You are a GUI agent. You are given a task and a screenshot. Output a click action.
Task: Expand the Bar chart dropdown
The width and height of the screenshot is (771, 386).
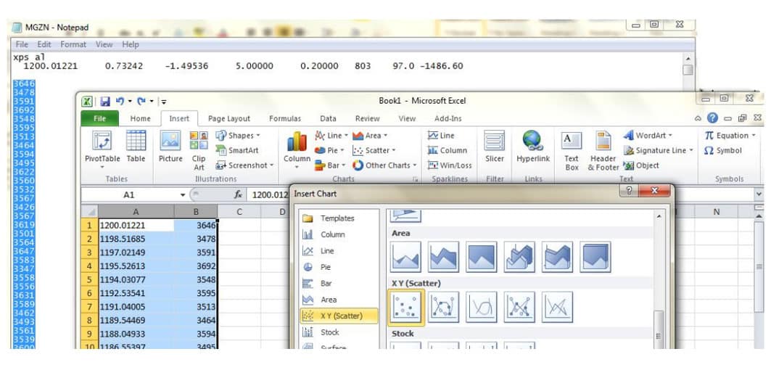330,165
